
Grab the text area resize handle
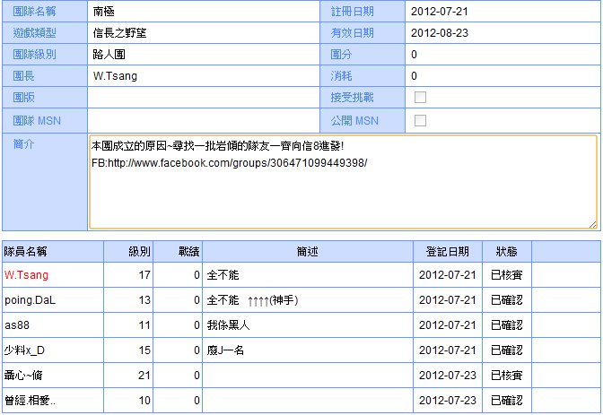click(591, 224)
